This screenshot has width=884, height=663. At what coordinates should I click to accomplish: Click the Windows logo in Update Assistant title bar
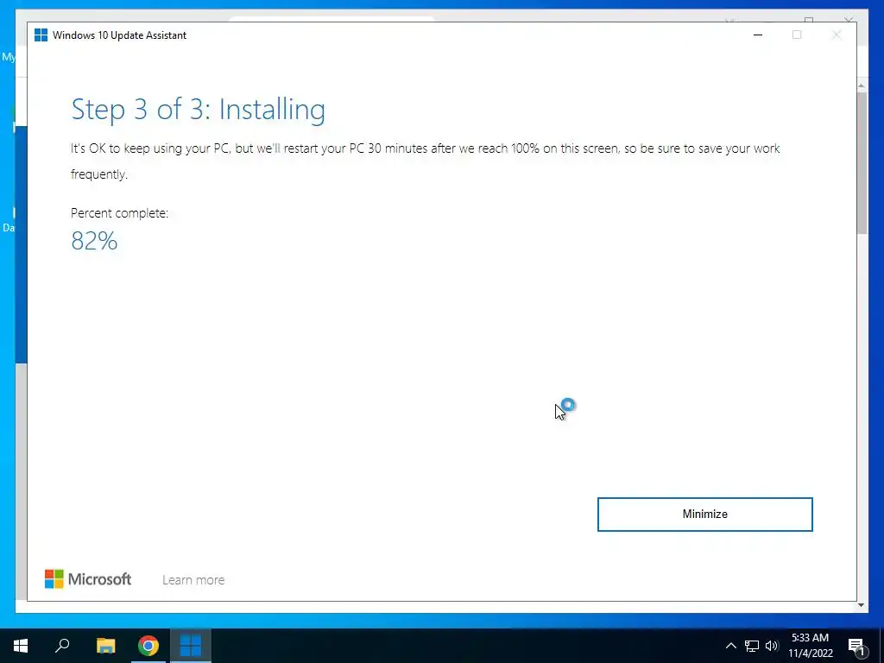coord(41,35)
